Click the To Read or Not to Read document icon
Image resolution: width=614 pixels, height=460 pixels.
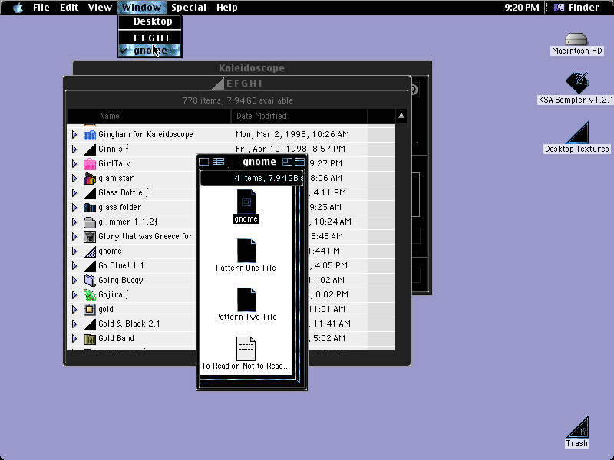pos(246,349)
